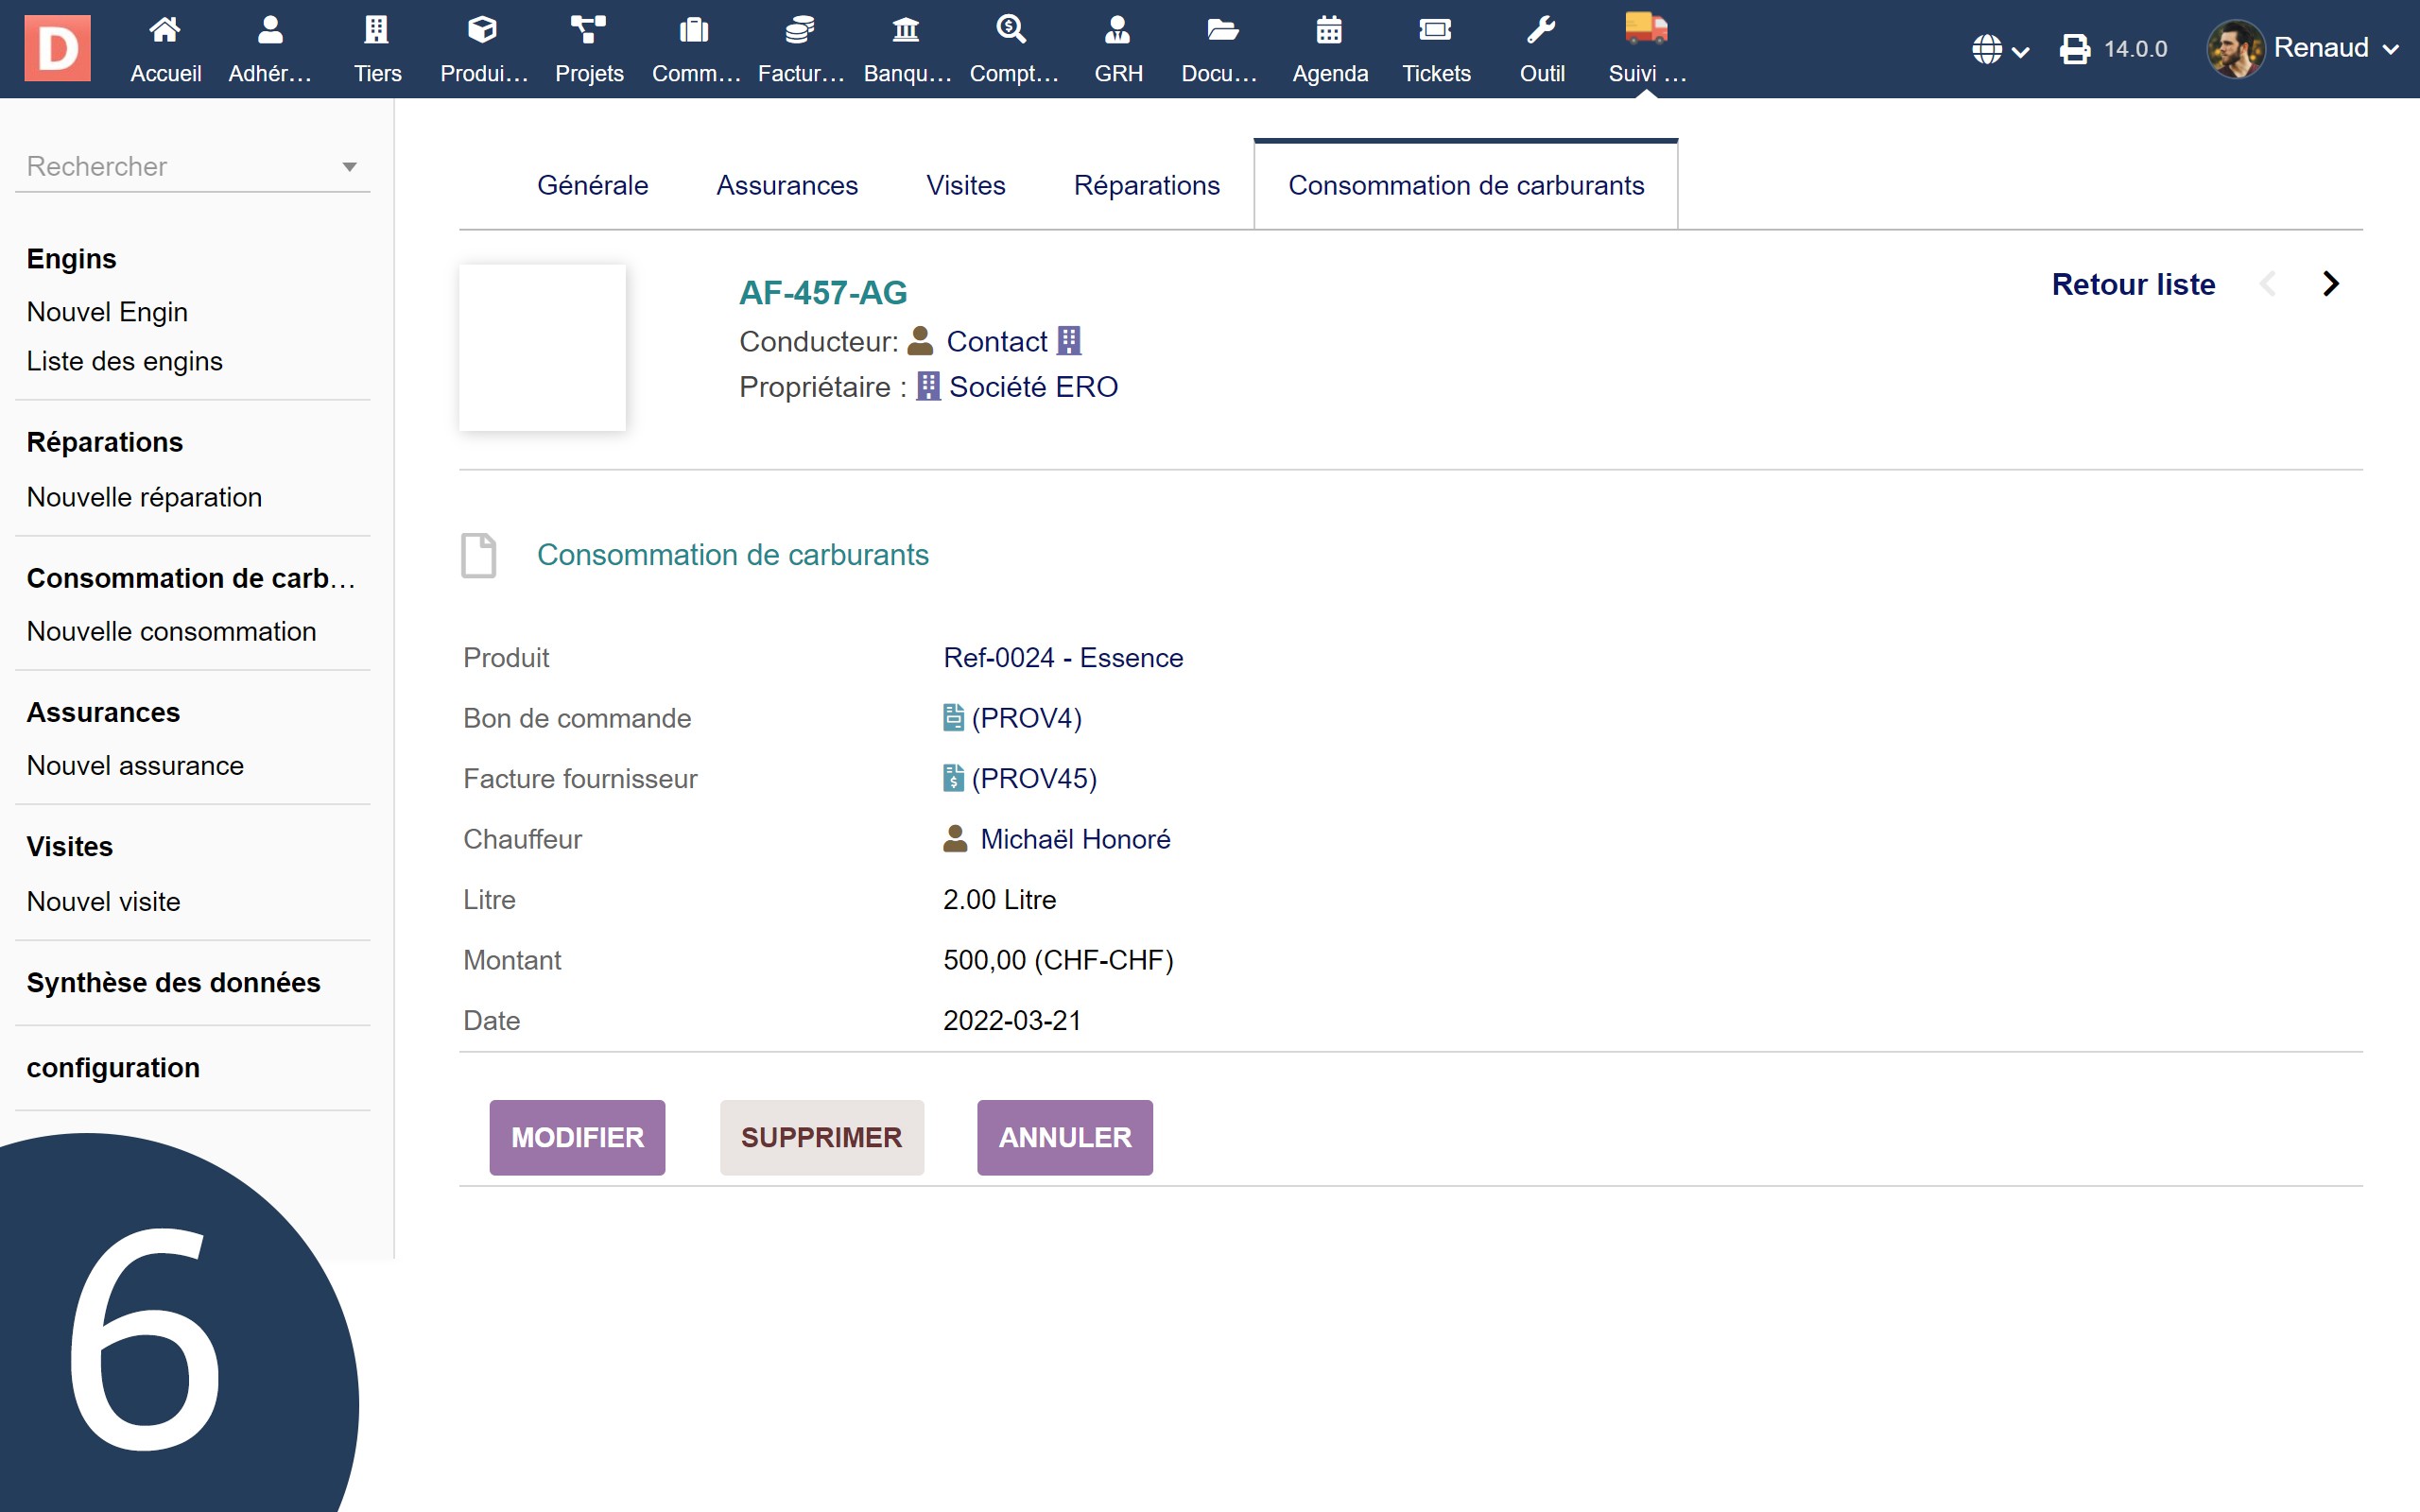Image resolution: width=2420 pixels, height=1512 pixels.
Task: Click the empty vehicle photo thumbnail
Action: [x=542, y=347]
